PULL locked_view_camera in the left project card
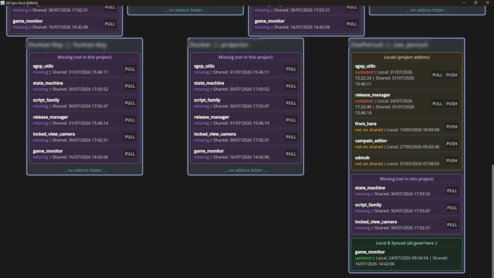Image resolution: width=494 pixels, height=278 pixels. tap(130, 137)
